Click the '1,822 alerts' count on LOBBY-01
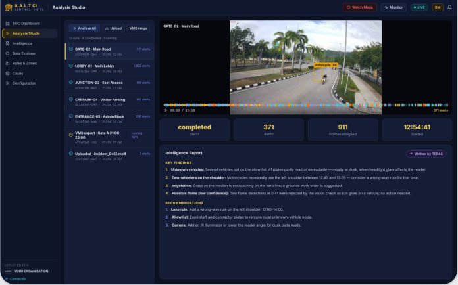 click(x=141, y=66)
